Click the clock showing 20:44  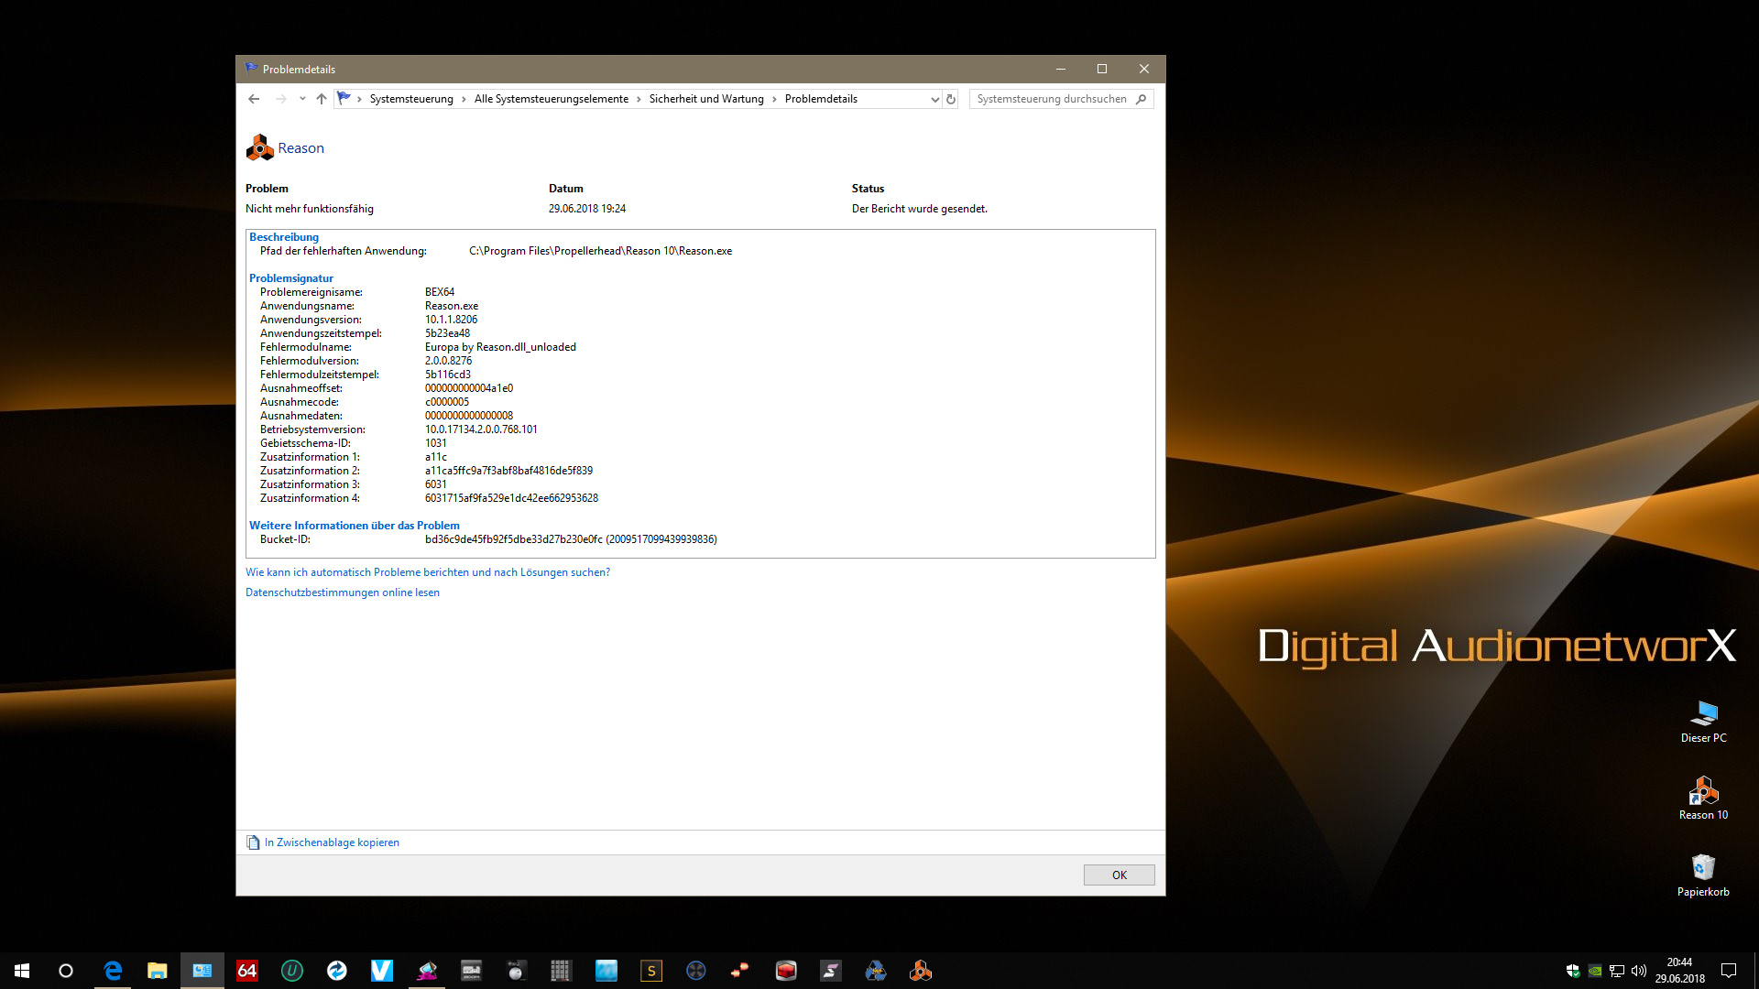click(x=1679, y=962)
